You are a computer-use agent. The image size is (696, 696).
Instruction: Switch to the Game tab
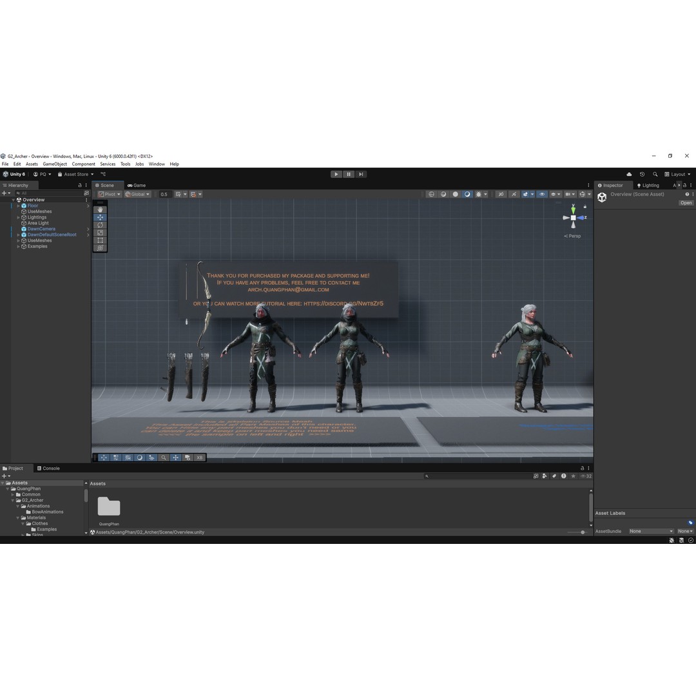pyautogui.click(x=137, y=186)
